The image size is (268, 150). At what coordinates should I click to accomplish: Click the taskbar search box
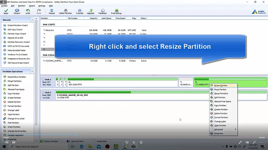tap(38, 147)
